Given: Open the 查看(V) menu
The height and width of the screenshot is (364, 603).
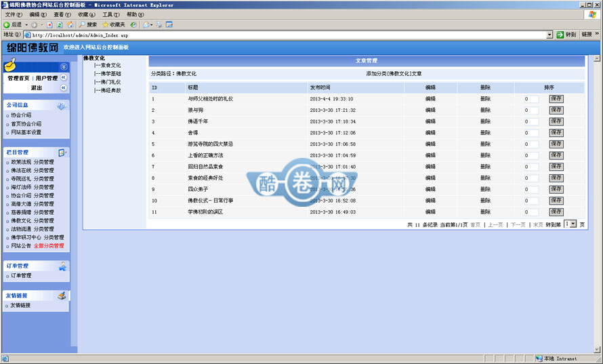Looking at the screenshot, I should tap(62, 15).
